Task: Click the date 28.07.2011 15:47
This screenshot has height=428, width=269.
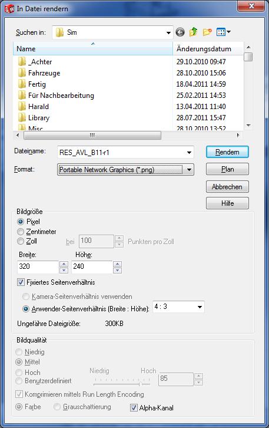Action: (x=201, y=118)
